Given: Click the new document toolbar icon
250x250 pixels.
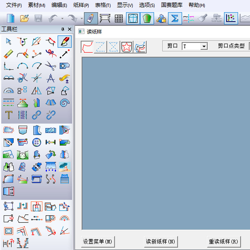Looking at the screenshot, I should (x=11, y=18).
